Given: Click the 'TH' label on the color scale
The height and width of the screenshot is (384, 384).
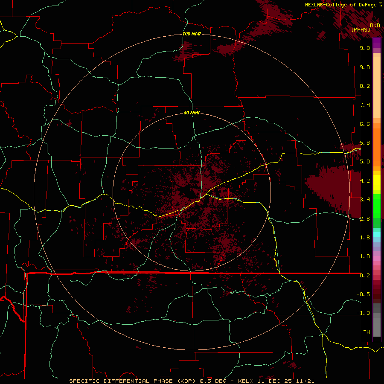Looking at the screenshot, I should tap(367, 332).
